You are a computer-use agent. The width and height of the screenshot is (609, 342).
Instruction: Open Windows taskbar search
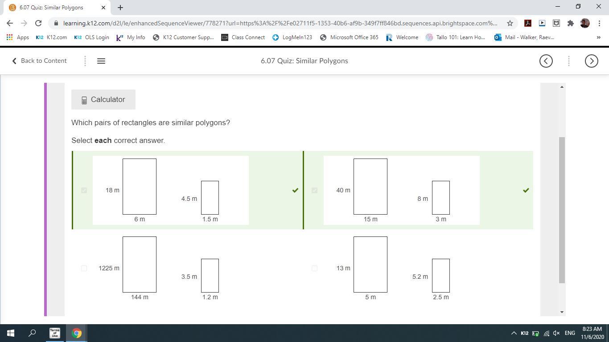click(x=32, y=333)
